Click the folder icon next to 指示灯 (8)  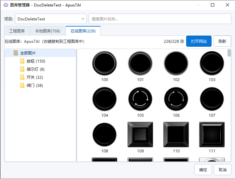(x=22, y=69)
